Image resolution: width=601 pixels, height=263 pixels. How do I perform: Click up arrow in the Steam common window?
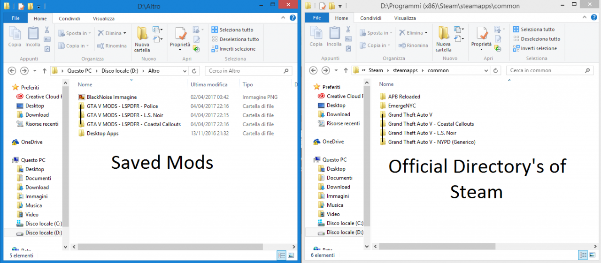(346, 70)
